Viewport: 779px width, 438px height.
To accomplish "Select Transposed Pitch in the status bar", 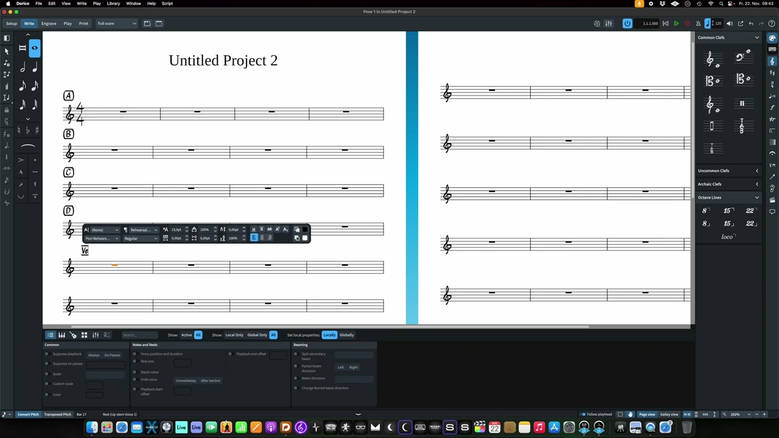I will (58, 414).
